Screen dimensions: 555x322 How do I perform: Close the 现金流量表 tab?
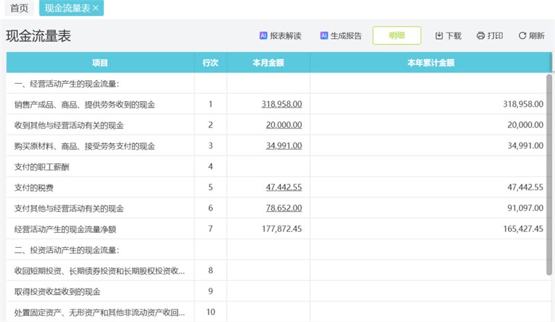pos(96,8)
